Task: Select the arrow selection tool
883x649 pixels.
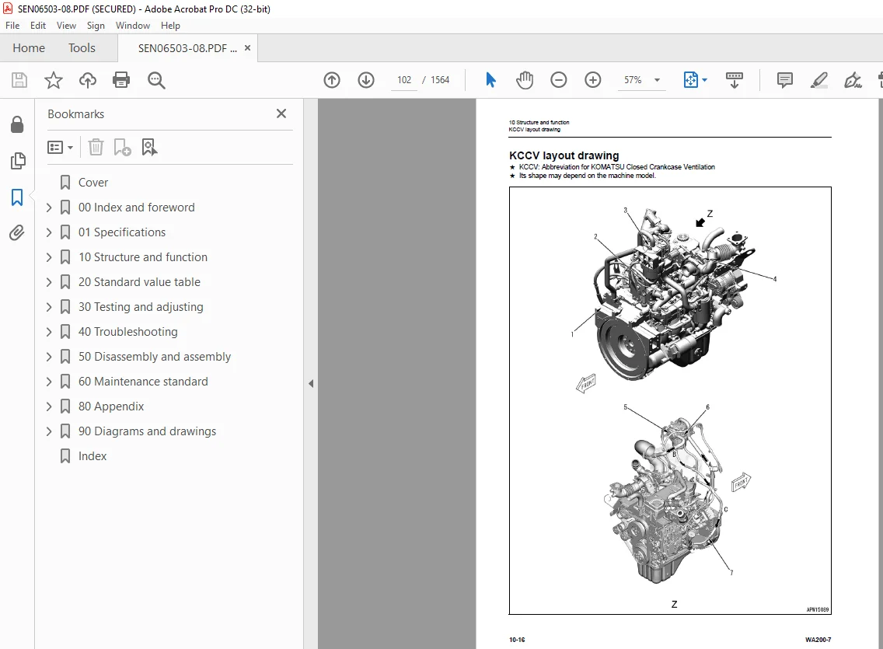Action: pos(490,80)
